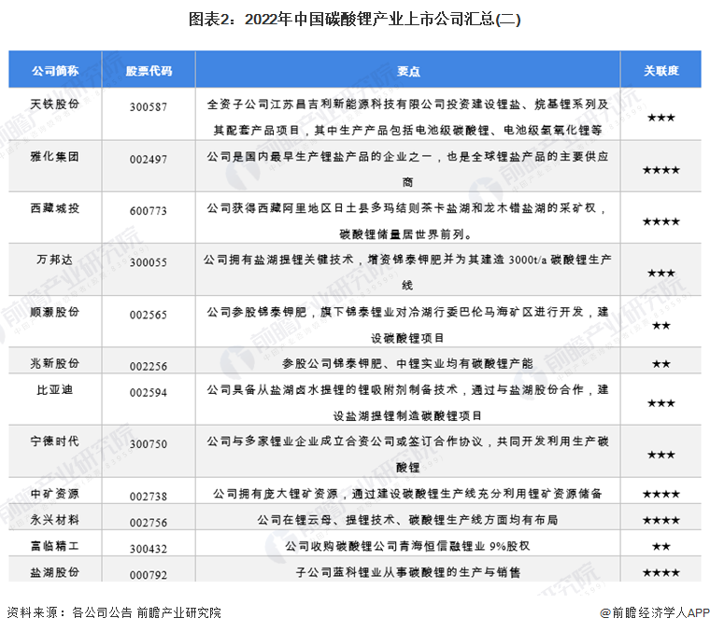This screenshot has height=632, width=710.
Task: Click the 公司简称 column header
Action: pyautogui.click(x=55, y=71)
